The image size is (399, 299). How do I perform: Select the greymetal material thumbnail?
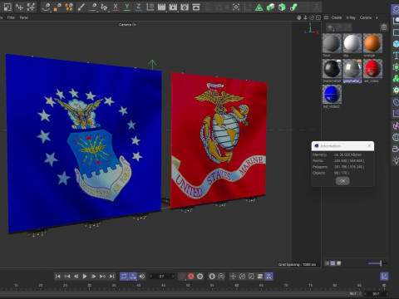point(352,69)
